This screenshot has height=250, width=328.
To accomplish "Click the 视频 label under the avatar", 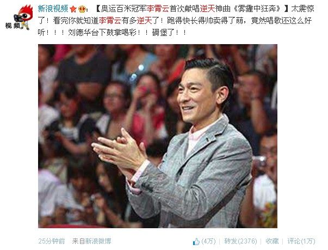I will (x=13, y=26).
